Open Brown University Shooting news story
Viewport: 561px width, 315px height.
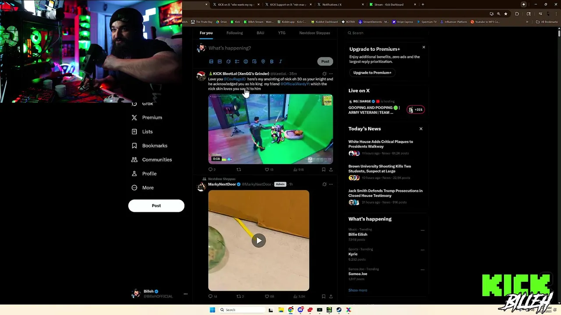click(380, 168)
